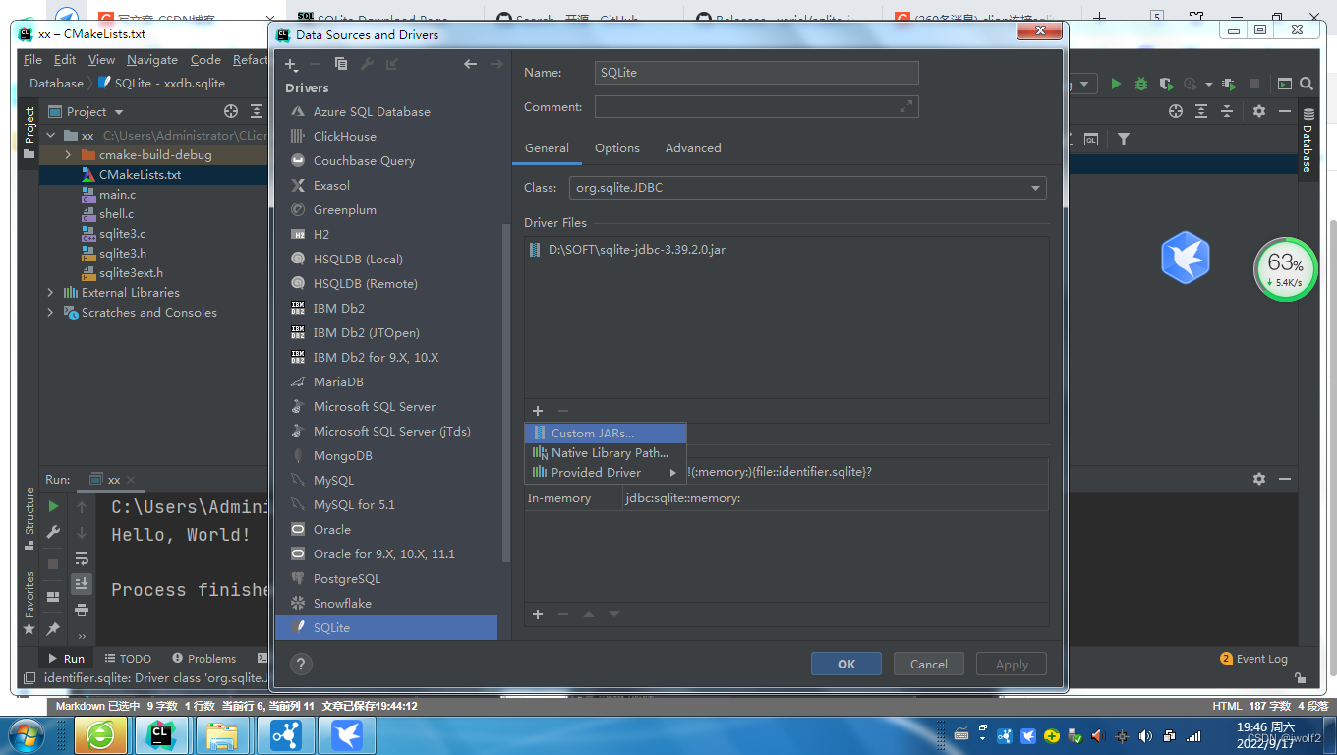Click the Apply button
Image resolution: width=1337 pixels, height=755 pixels.
1011,664
